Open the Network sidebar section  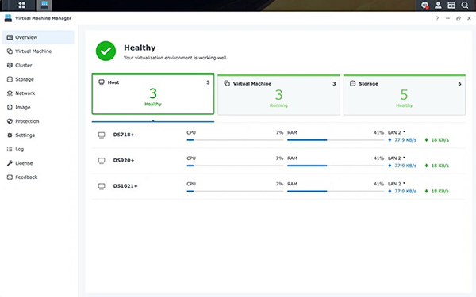38,93
